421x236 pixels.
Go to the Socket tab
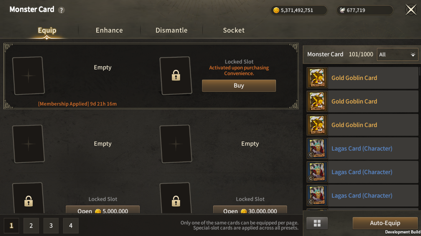pyautogui.click(x=234, y=30)
